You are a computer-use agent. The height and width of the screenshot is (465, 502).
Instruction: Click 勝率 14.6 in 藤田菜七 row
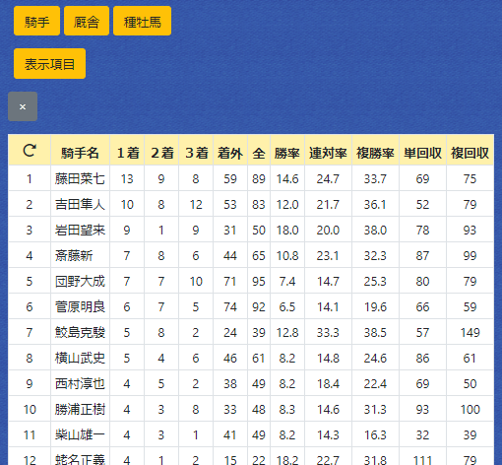pyautogui.click(x=287, y=179)
